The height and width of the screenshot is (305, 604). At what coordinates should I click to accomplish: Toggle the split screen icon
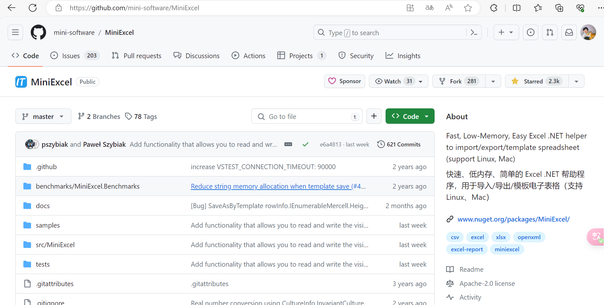(517, 8)
